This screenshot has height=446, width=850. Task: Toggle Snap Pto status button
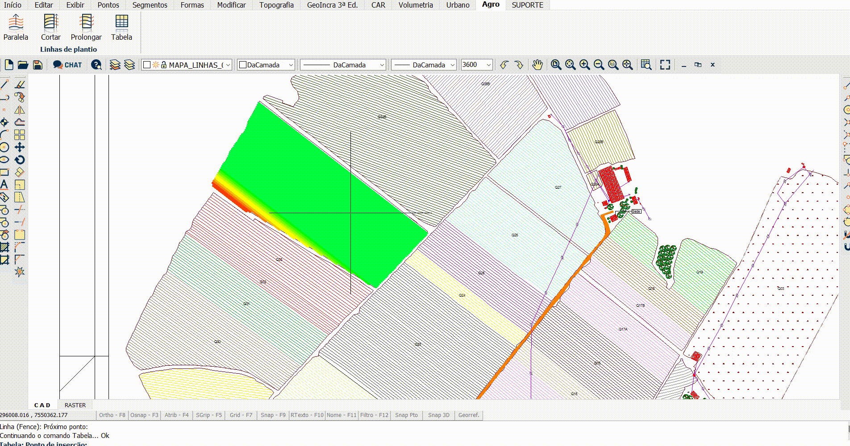[406, 415]
